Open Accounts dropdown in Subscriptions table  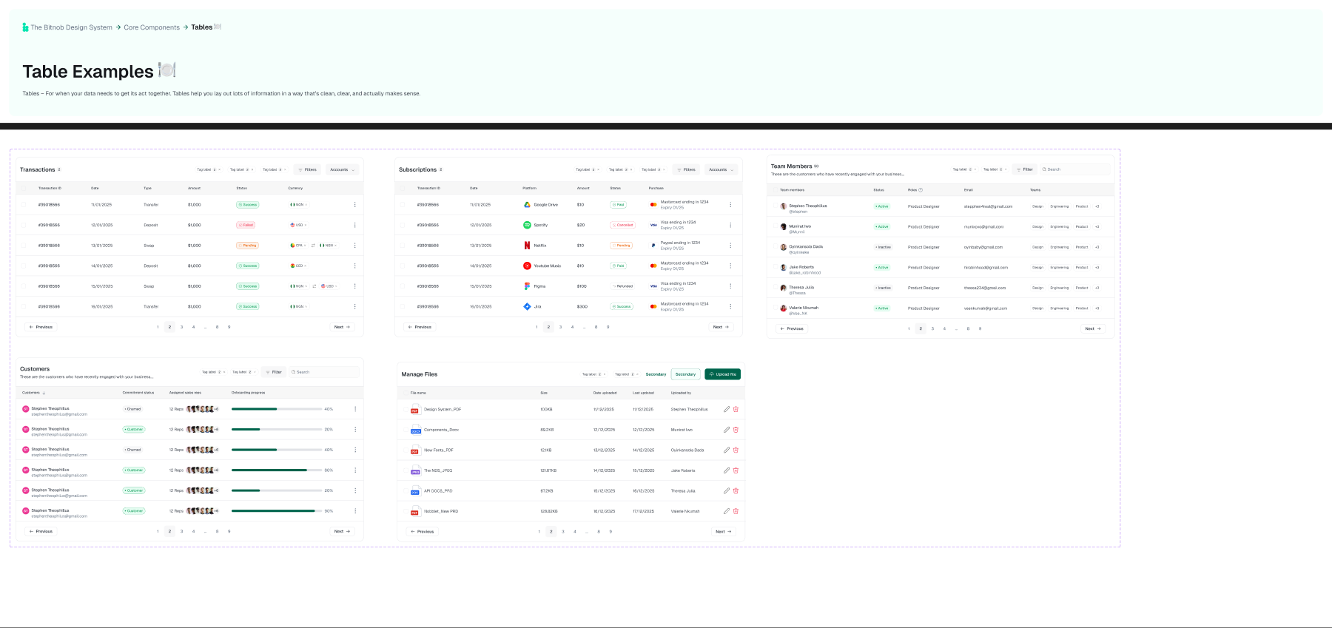721,169
